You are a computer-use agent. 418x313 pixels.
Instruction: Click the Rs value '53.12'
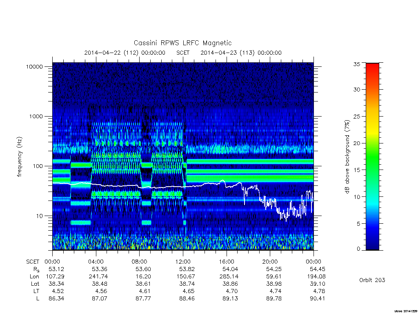coord(56,269)
